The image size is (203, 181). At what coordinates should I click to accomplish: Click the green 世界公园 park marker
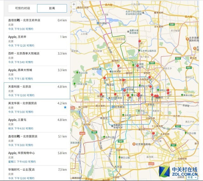coord(104,137)
